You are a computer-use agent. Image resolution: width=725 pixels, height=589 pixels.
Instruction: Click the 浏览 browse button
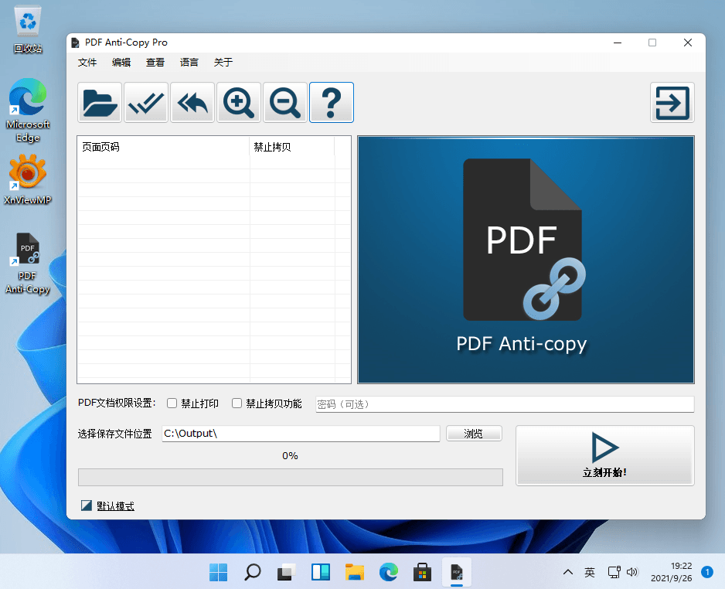pyautogui.click(x=474, y=433)
